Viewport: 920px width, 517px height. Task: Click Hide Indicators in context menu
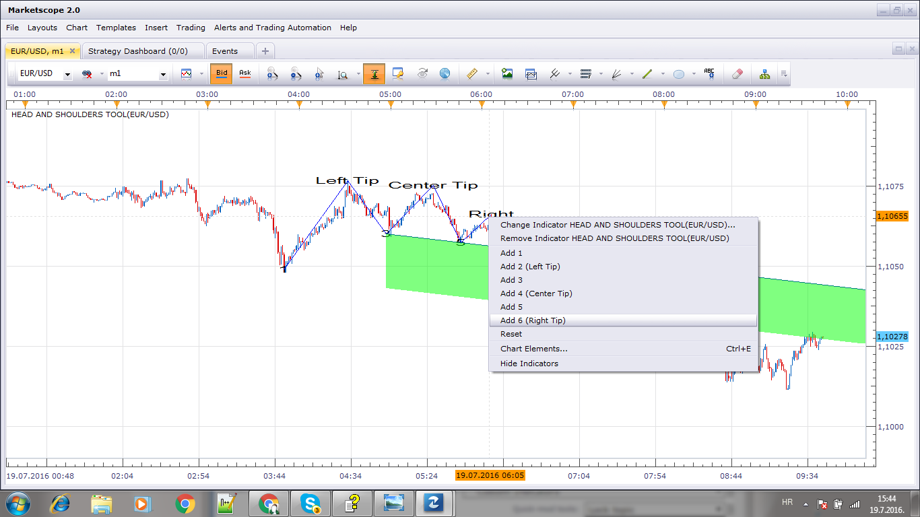pyautogui.click(x=623, y=364)
